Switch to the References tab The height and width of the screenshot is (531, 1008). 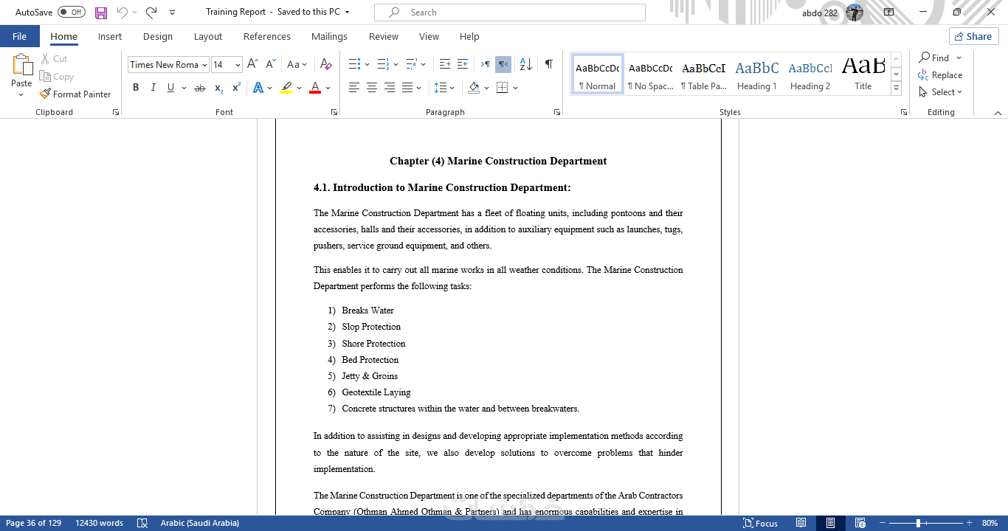[267, 36]
